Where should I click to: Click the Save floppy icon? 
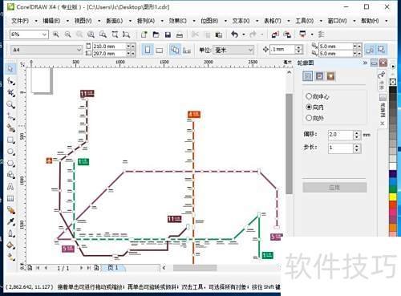168,34
